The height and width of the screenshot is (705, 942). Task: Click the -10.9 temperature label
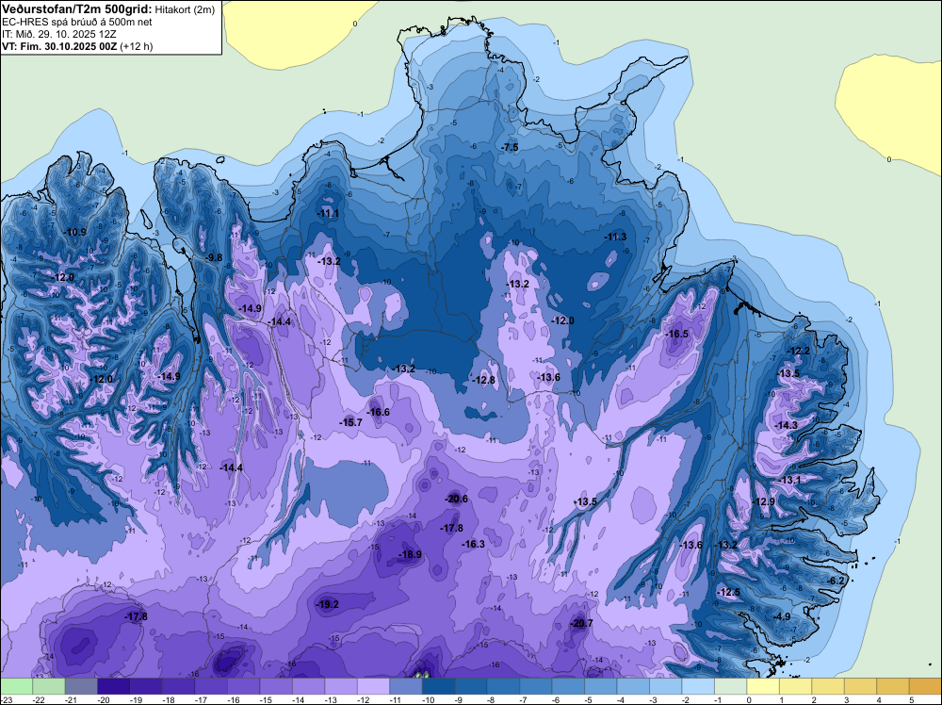click(x=75, y=232)
